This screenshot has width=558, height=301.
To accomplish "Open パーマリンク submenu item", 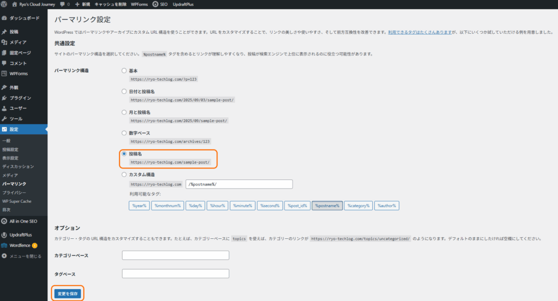I will point(14,184).
